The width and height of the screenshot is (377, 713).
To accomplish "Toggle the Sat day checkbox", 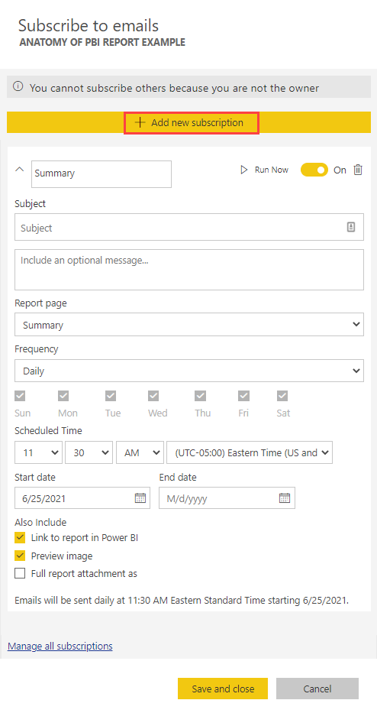I will click(282, 396).
